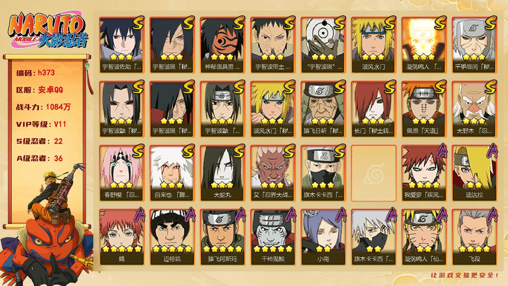The width and height of the screenshot is (508, 286).
Task: Select the 迈特凯 character portrait
Action: pyautogui.click(x=172, y=237)
